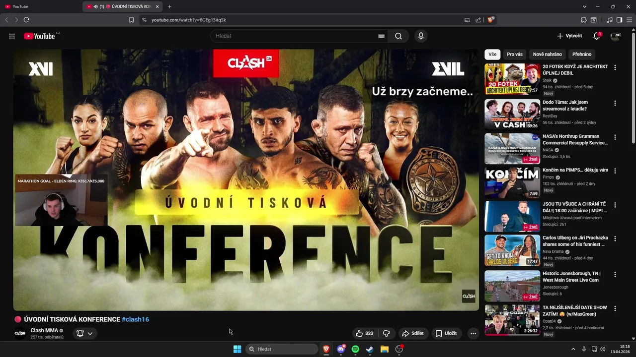The image size is (636, 357).
Task: Open the Clash MMA channel avatar
Action: click(20, 333)
